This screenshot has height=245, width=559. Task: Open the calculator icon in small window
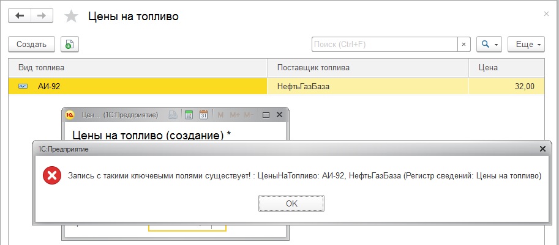point(189,114)
